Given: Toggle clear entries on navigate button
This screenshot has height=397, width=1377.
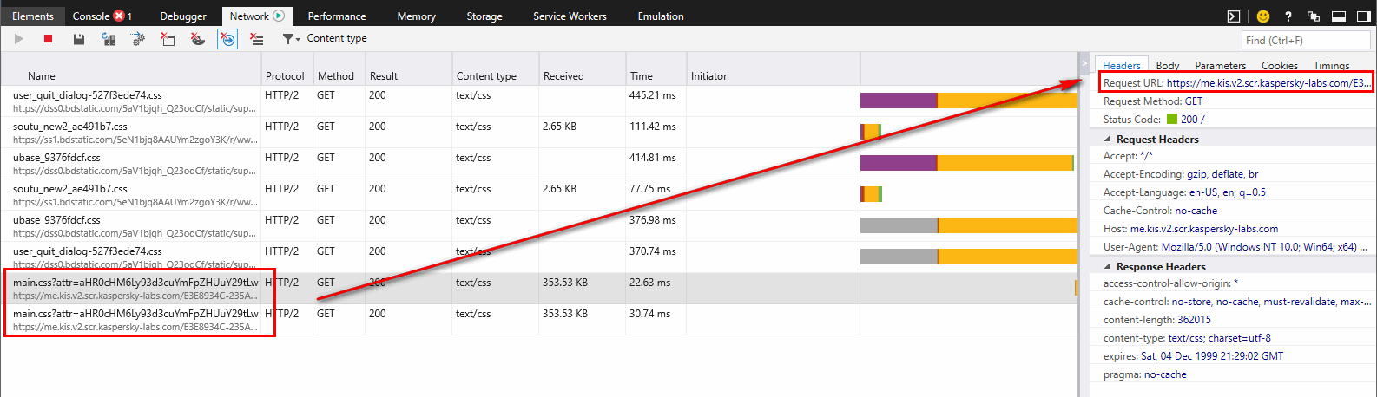Looking at the screenshot, I should point(227,39).
